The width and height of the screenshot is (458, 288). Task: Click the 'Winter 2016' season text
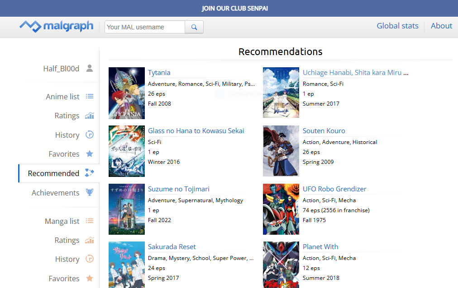point(164,162)
